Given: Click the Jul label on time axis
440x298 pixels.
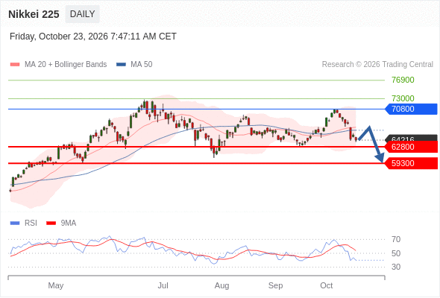Looking at the screenshot, I should 163,285.
